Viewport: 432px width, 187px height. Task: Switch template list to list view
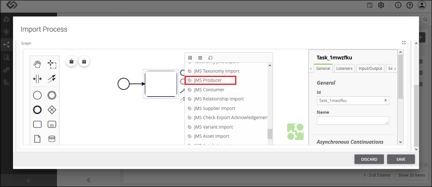click(200, 58)
